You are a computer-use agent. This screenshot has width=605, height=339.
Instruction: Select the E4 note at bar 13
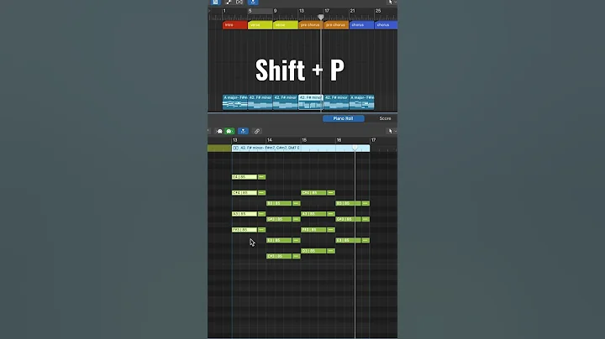[x=245, y=177]
